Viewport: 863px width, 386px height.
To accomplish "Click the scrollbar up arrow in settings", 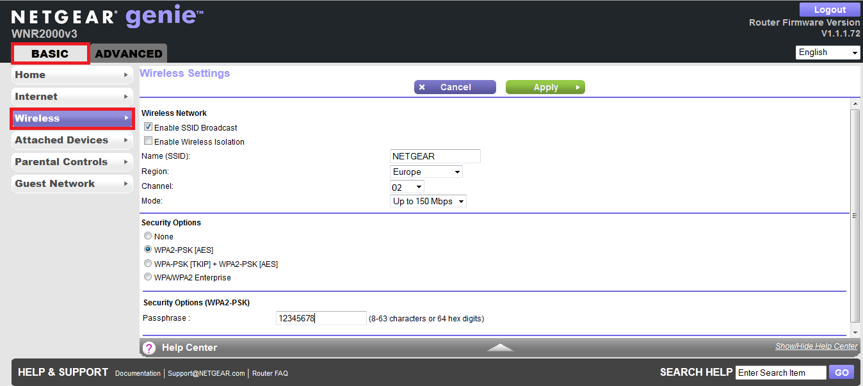I will tap(855, 104).
